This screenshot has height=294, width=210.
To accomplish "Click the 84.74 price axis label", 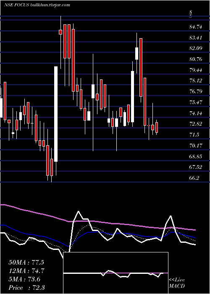I will [196, 27].
